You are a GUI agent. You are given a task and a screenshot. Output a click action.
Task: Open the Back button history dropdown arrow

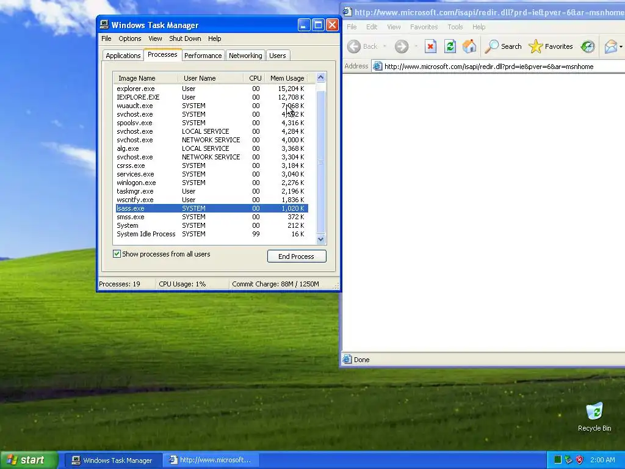tap(385, 46)
